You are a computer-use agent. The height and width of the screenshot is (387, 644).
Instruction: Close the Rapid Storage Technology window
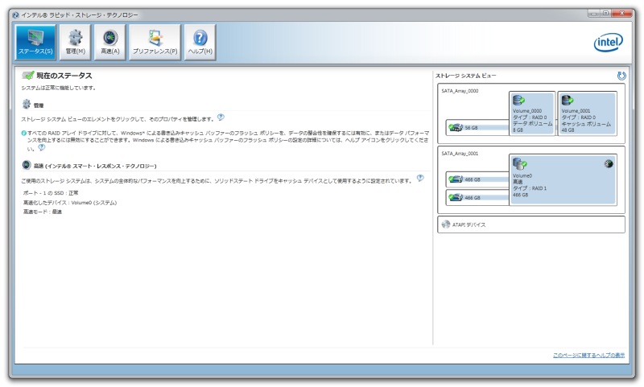point(621,14)
